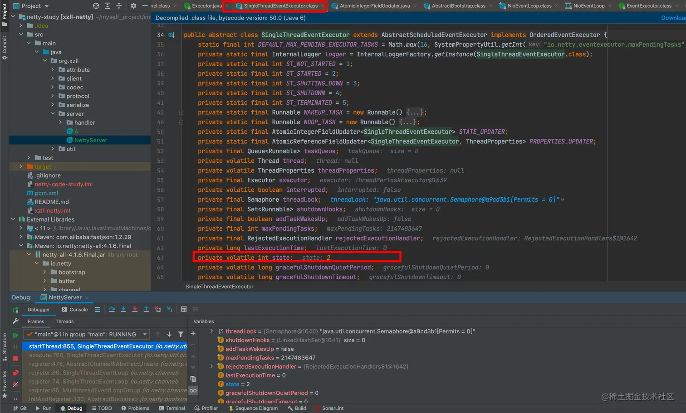686x413 pixels.
Task: Unfold the WAKEUP_TASK Runnable on line 42
Action: click(181, 112)
